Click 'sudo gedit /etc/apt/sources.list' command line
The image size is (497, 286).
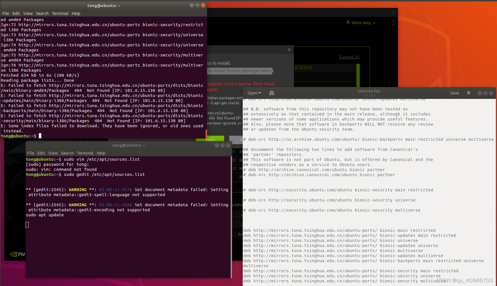pos(85,174)
